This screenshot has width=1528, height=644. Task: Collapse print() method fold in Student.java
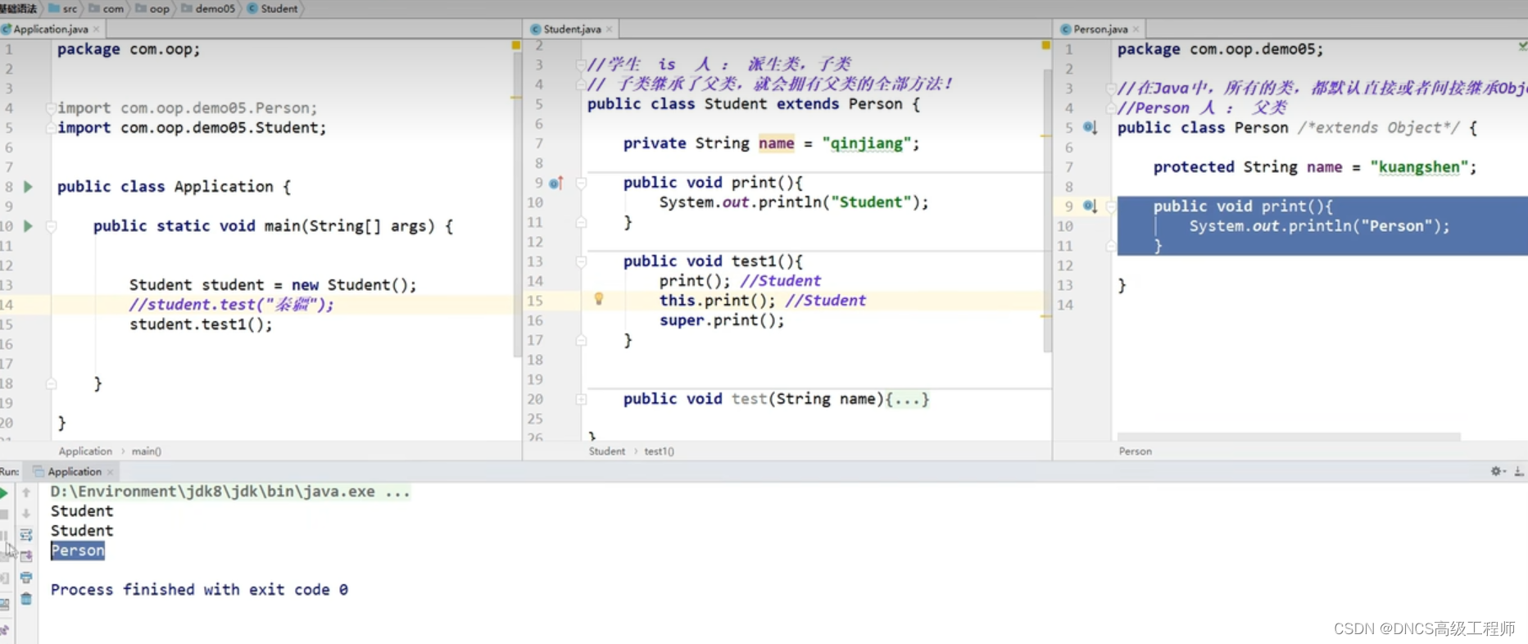pyautogui.click(x=581, y=183)
